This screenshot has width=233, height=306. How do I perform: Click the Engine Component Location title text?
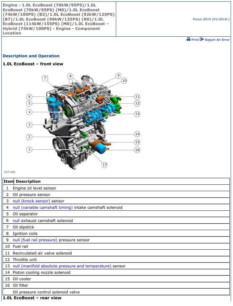(58, 19)
